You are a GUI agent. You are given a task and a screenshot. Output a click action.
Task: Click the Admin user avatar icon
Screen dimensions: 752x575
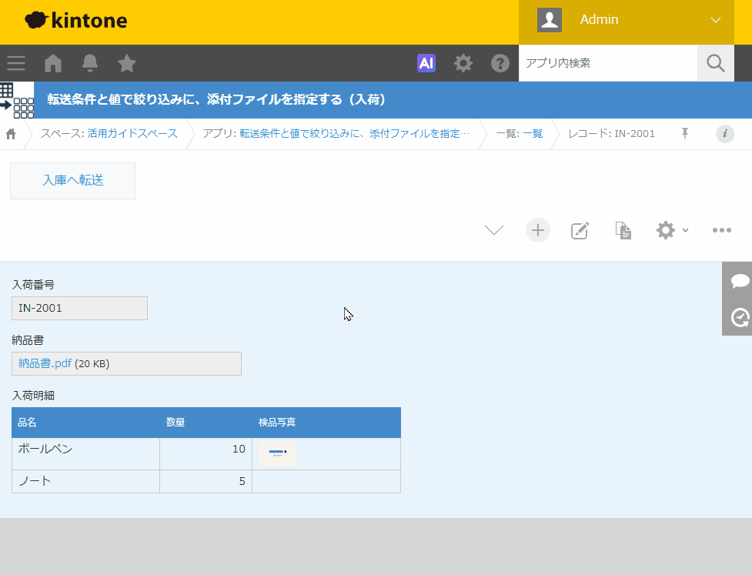pos(549,20)
